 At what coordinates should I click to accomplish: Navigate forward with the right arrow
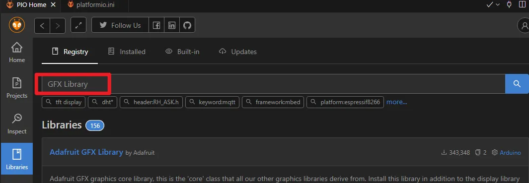click(x=58, y=26)
